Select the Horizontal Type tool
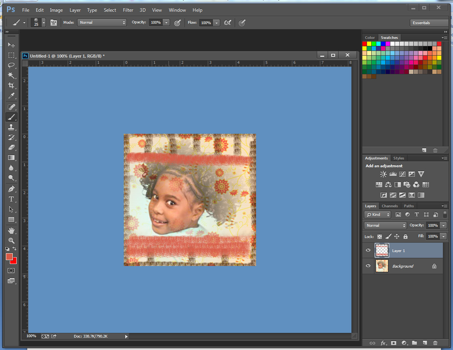453x350 pixels. click(11, 199)
